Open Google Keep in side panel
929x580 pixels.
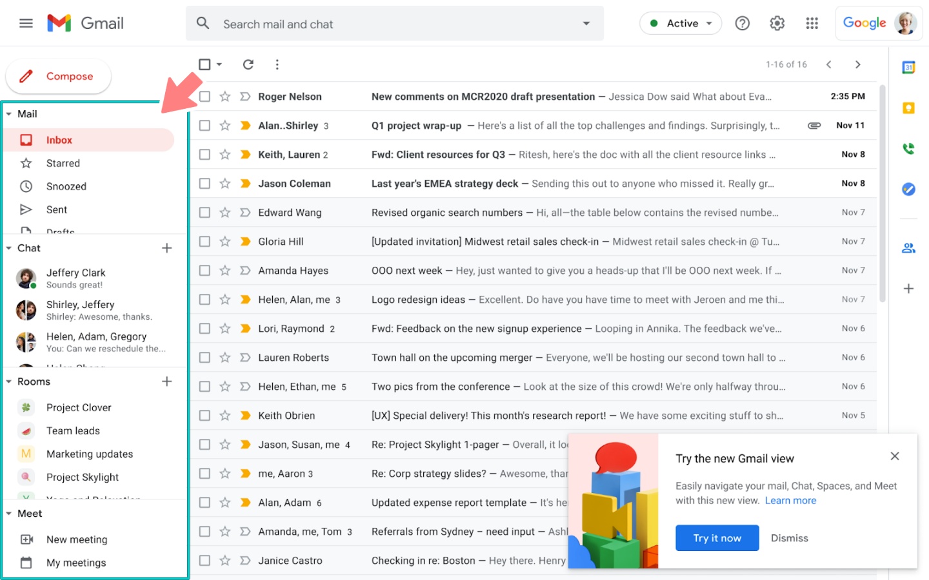tap(908, 108)
